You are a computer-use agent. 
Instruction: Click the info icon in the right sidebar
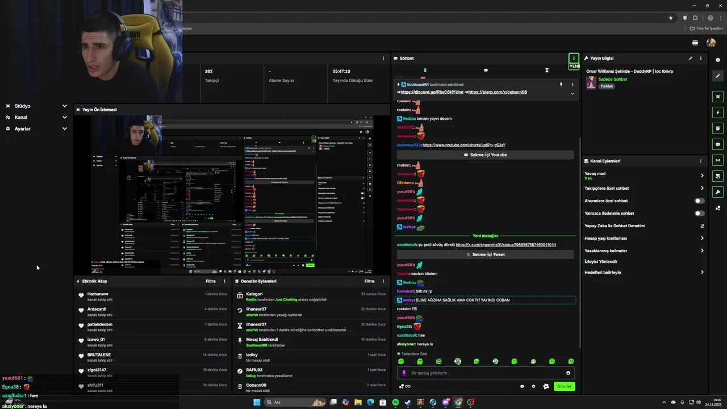(x=718, y=60)
